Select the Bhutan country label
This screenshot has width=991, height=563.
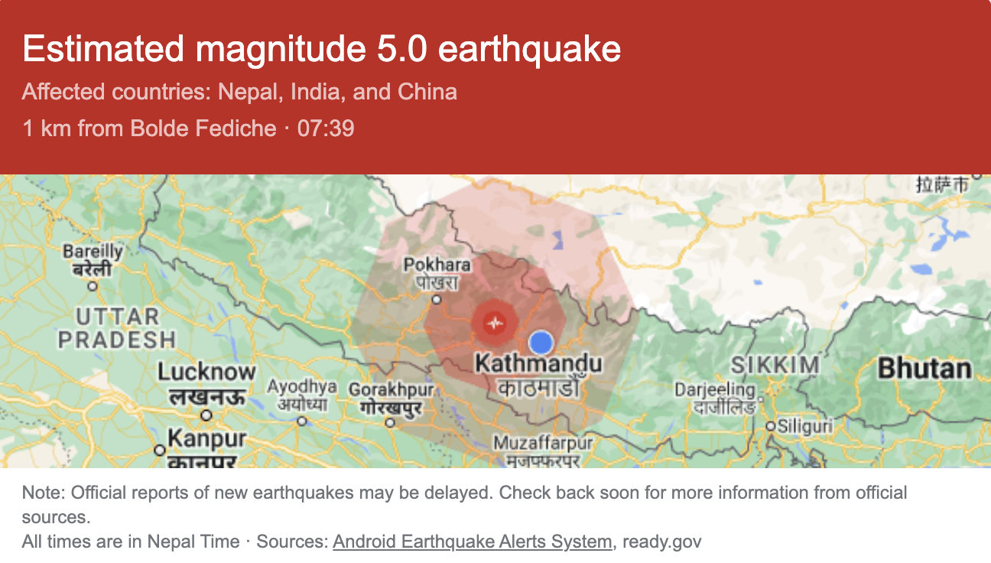924,369
